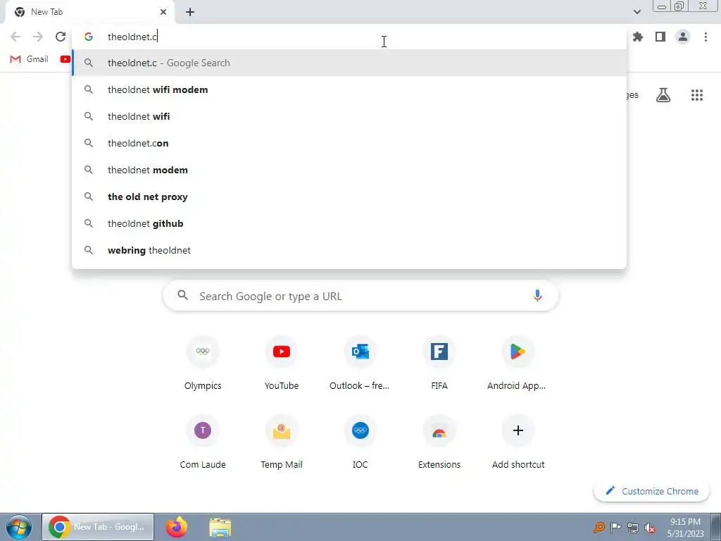Open the Extensions shortcut tile
721x541 pixels.
tap(439, 442)
